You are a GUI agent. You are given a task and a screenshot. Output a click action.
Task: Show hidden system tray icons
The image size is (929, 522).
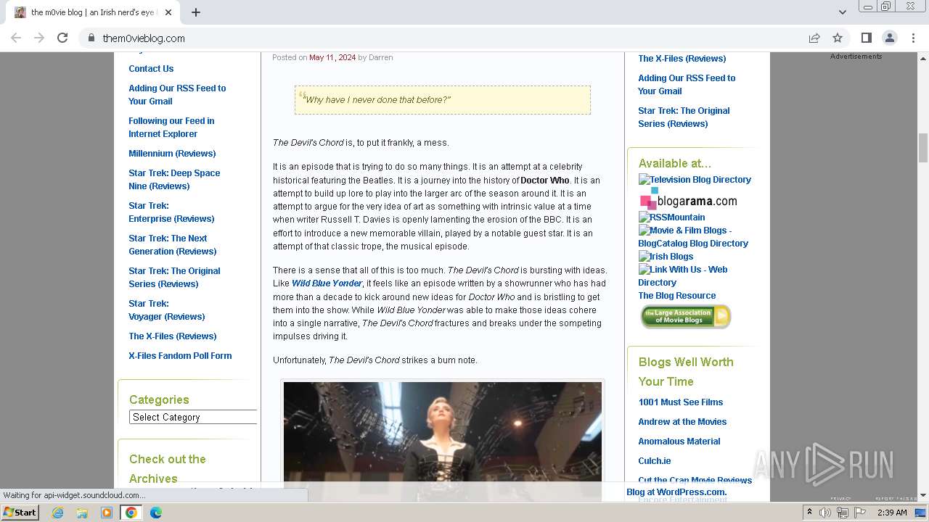coord(809,513)
